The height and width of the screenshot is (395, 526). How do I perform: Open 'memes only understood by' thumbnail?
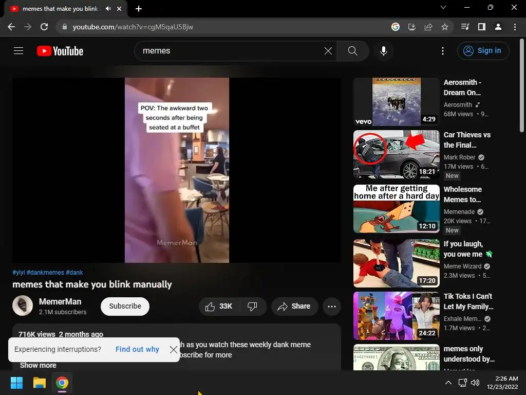coord(397,357)
